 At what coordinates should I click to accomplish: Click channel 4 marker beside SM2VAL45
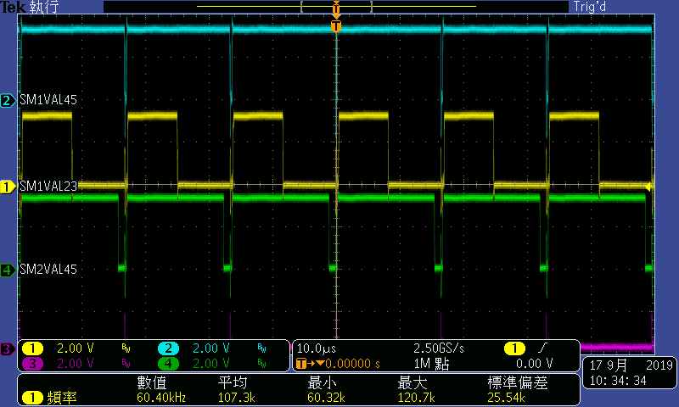pos(7,270)
